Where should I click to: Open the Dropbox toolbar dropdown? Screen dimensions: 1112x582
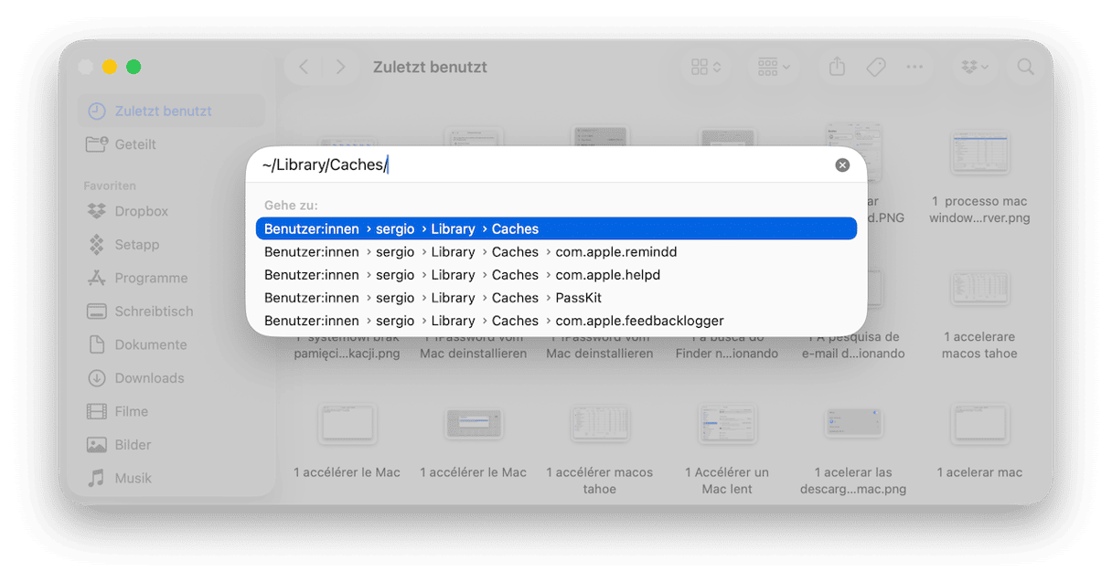(976, 67)
